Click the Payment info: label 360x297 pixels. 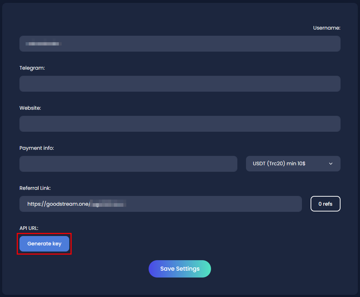coord(37,148)
